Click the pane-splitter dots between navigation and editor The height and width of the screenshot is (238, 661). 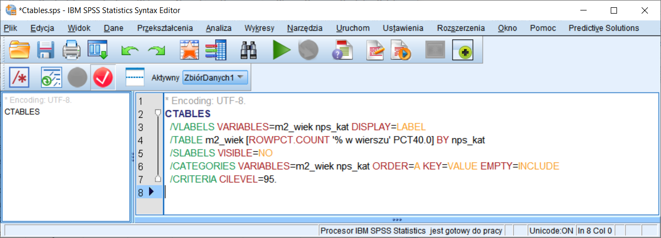pyautogui.click(x=133, y=156)
